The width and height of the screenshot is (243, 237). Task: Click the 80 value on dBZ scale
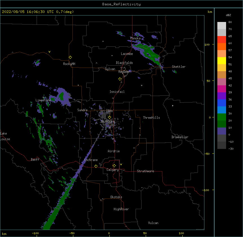(x=230, y=22)
